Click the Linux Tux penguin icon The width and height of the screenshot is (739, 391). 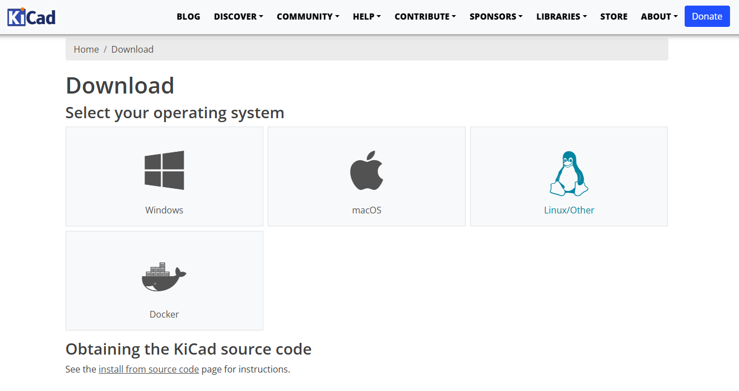coord(569,173)
